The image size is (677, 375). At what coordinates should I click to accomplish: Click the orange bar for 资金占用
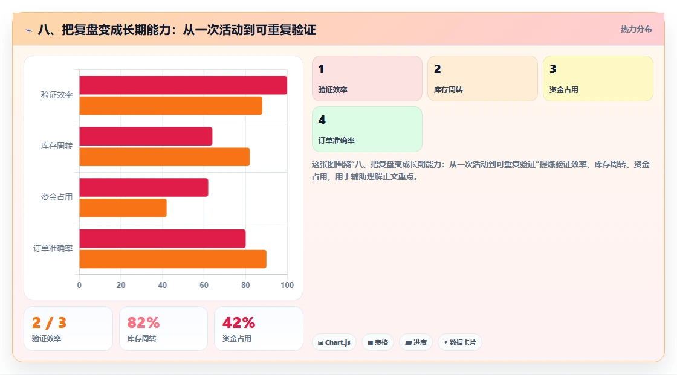click(x=123, y=208)
